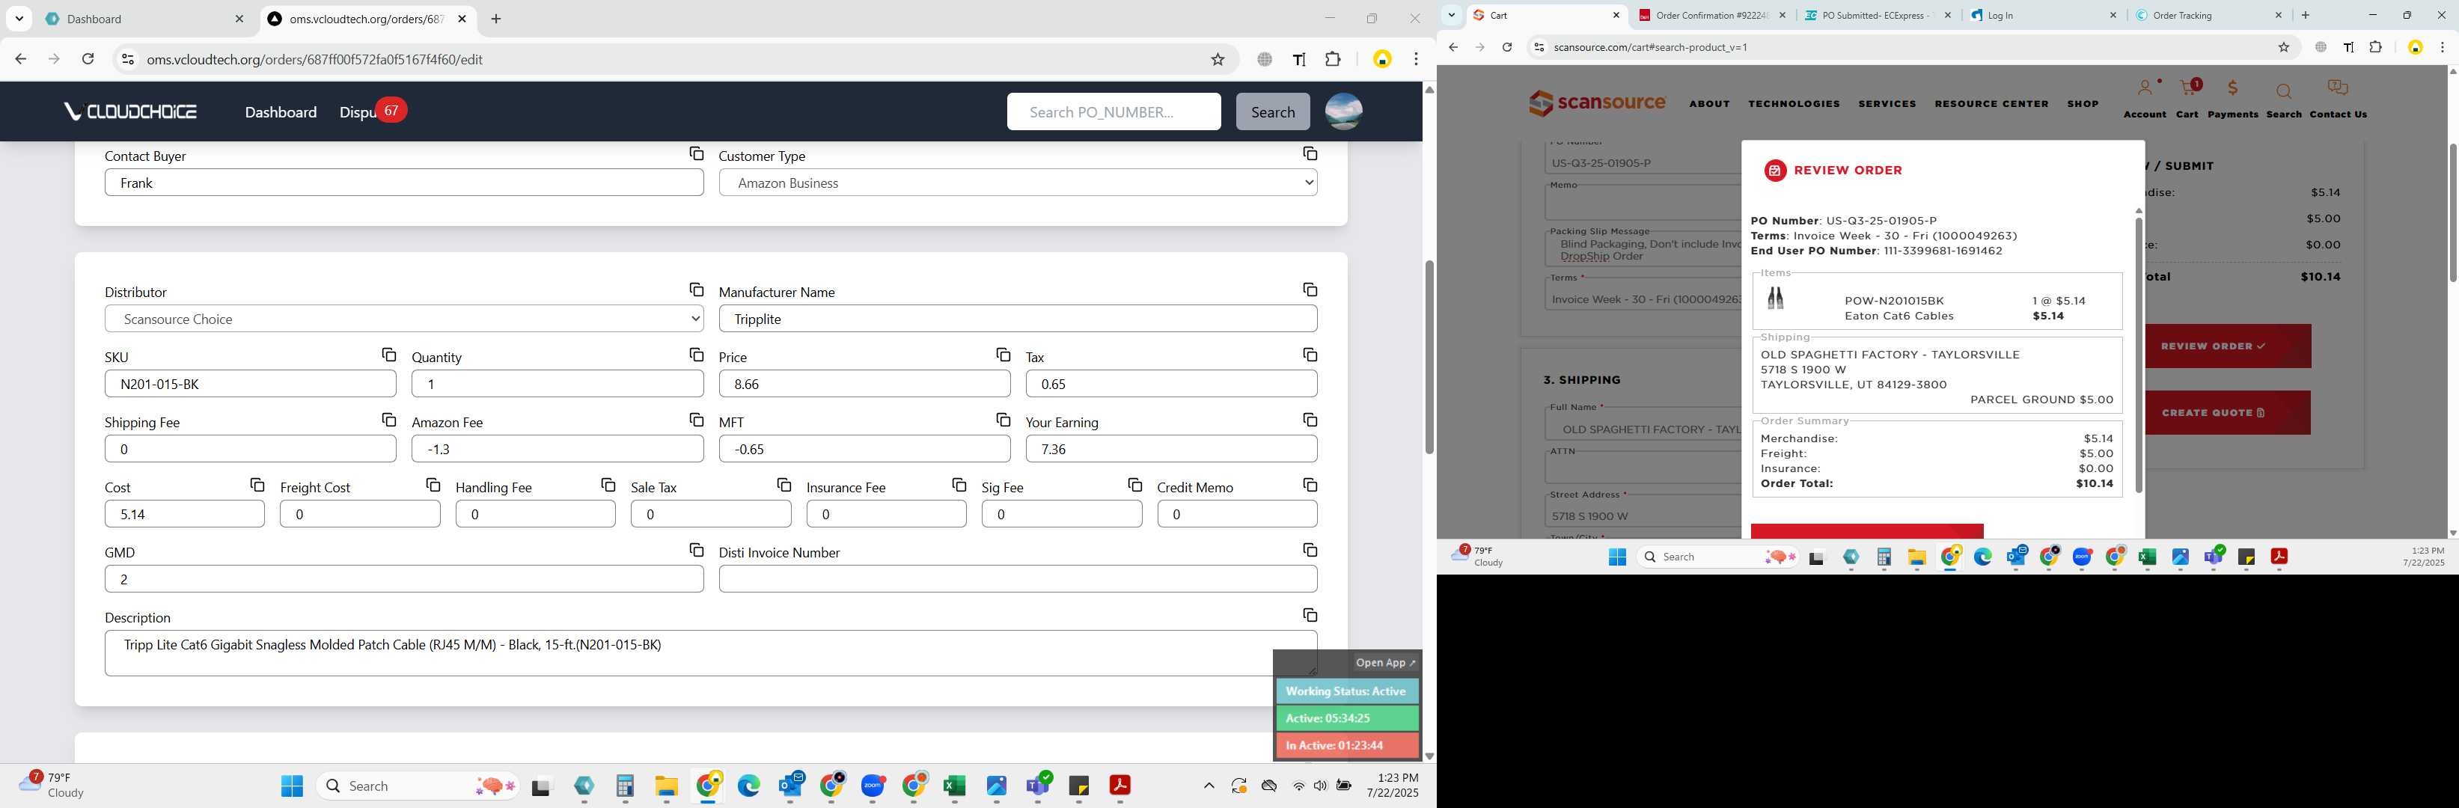The width and height of the screenshot is (2459, 808).
Task: Bookmark the OMS page with star icon
Action: tap(1217, 59)
